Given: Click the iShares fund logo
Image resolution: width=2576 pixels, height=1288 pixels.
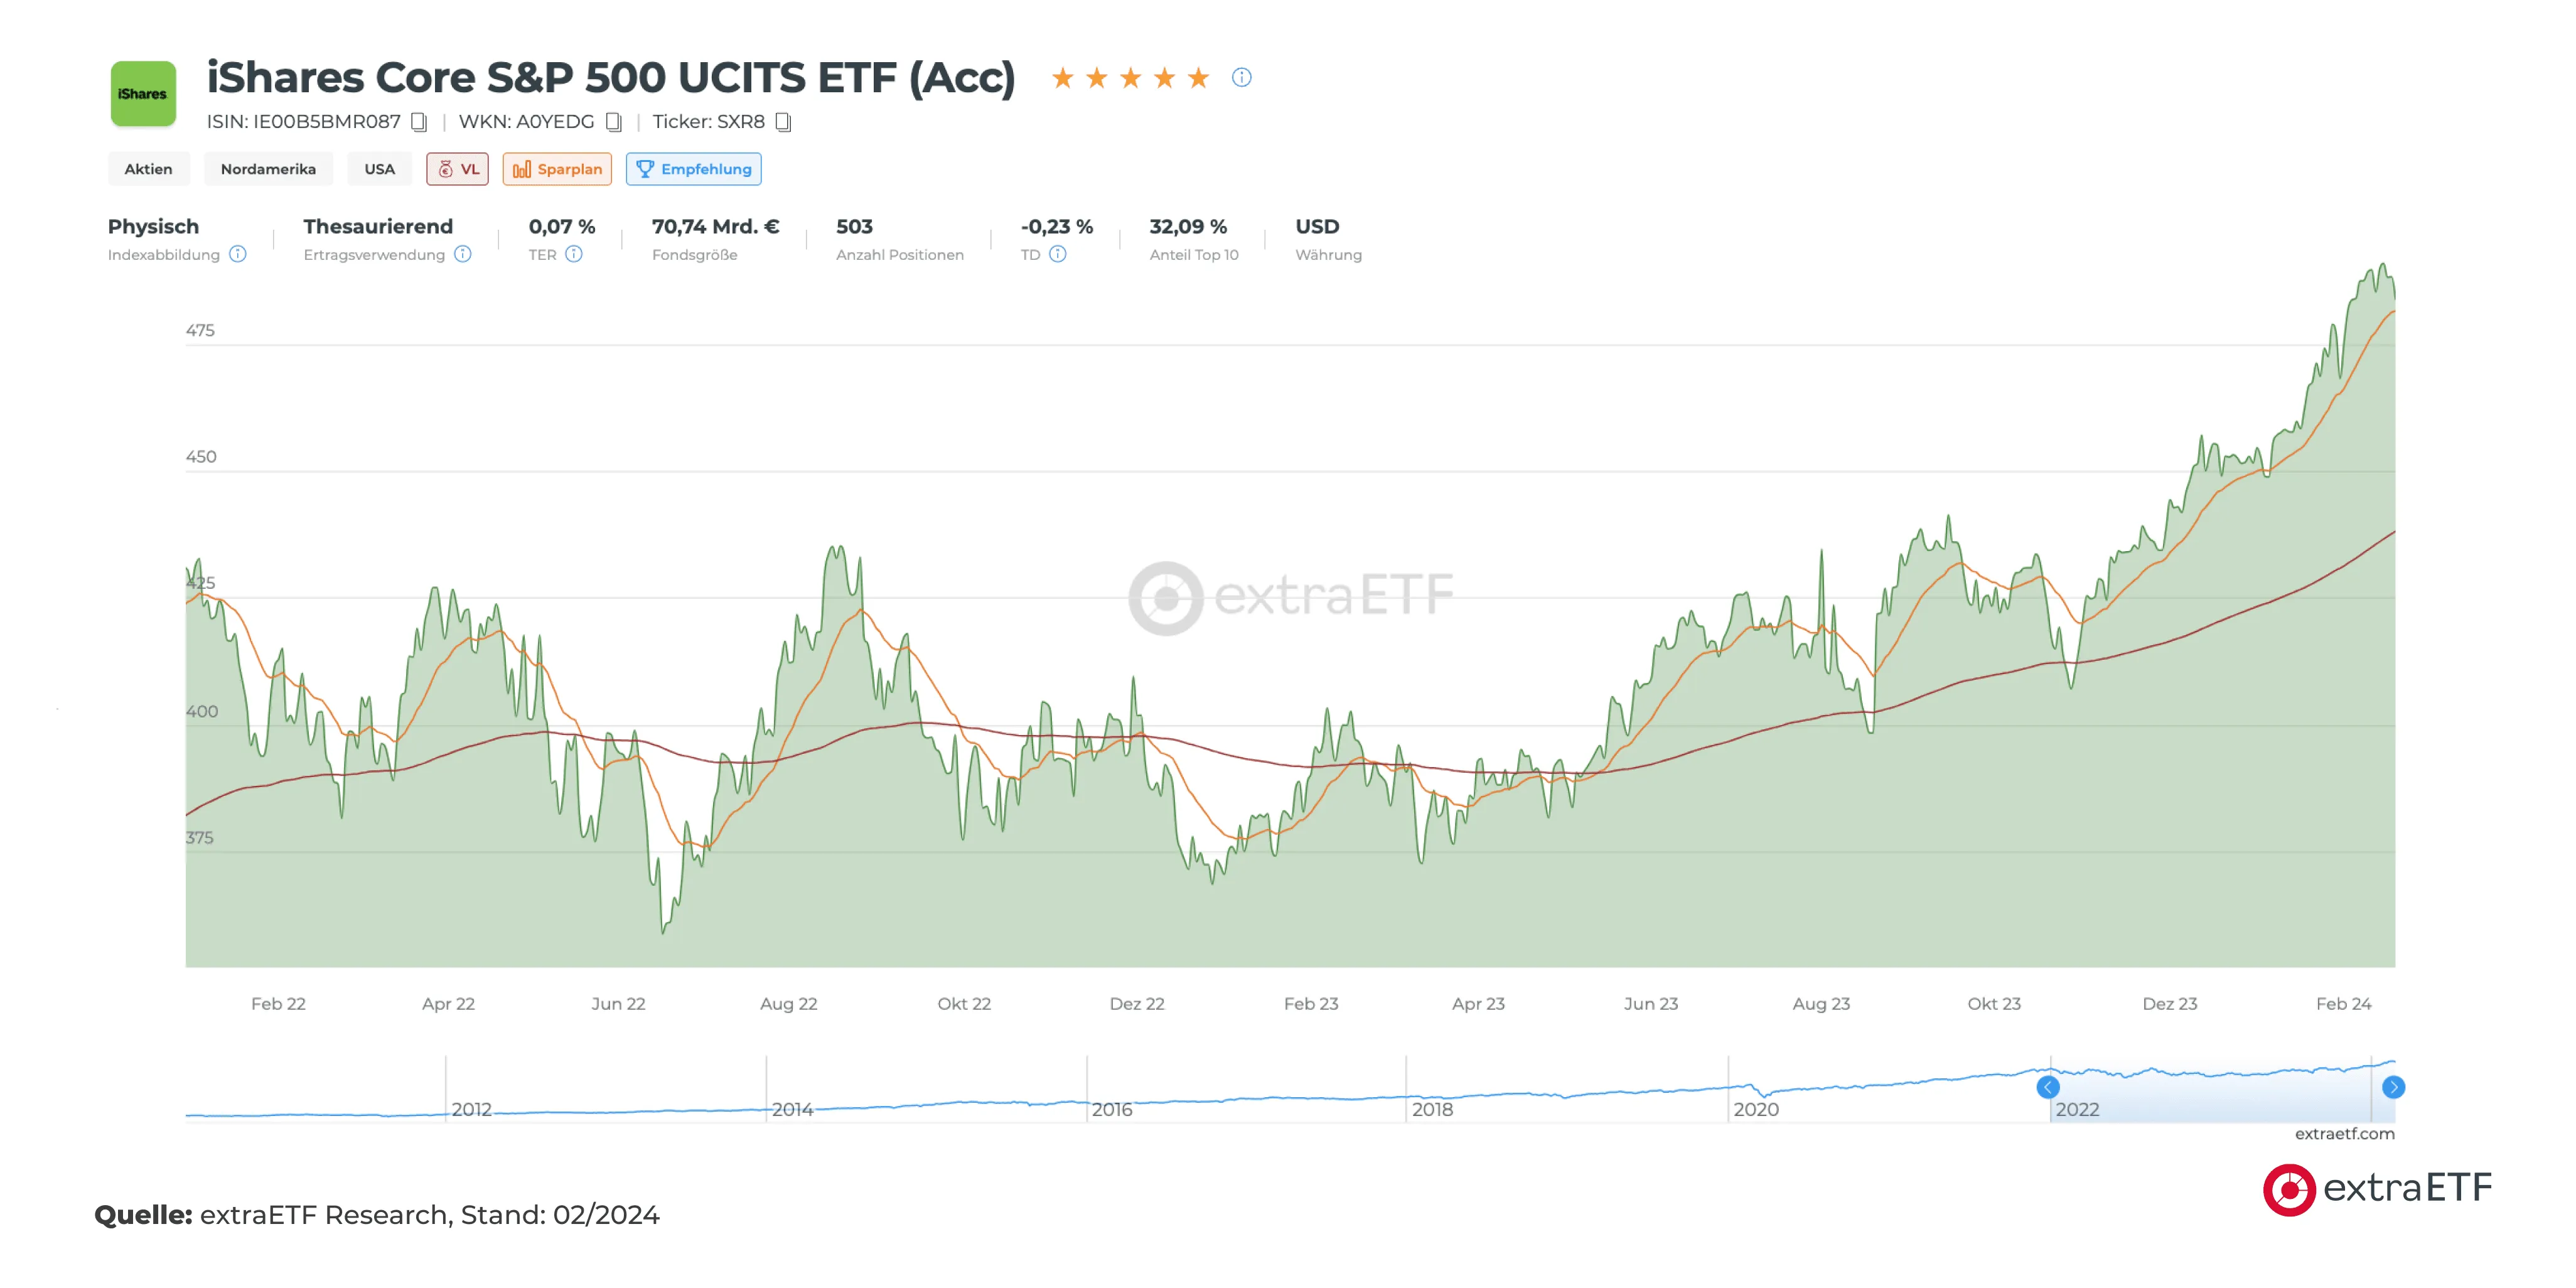Looking at the screenshot, I should (143, 95).
